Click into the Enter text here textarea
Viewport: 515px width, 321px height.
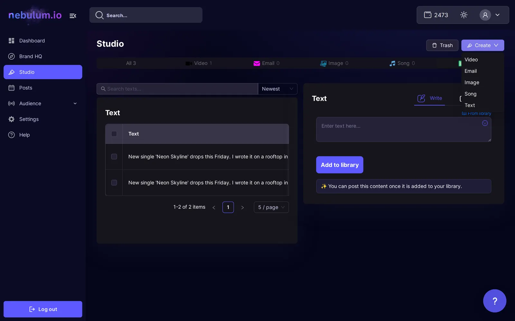pyautogui.click(x=404, y=129)
